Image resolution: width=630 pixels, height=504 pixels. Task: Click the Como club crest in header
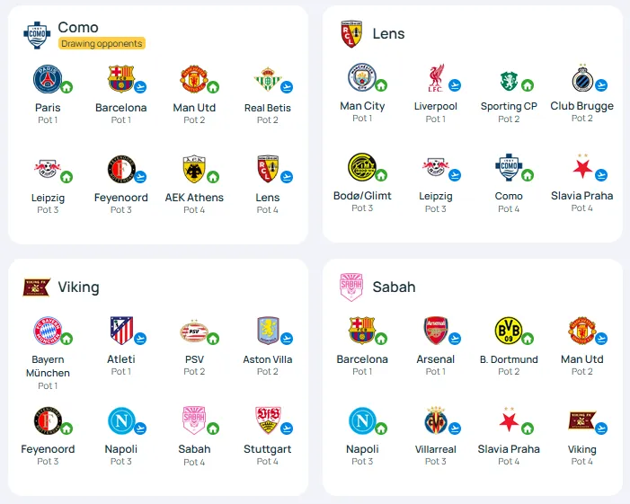click(x=37, y=35)
